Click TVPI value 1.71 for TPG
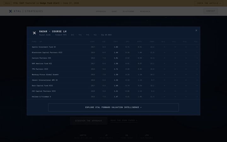The width and height of the screenshot is (227, 142). 116,69
